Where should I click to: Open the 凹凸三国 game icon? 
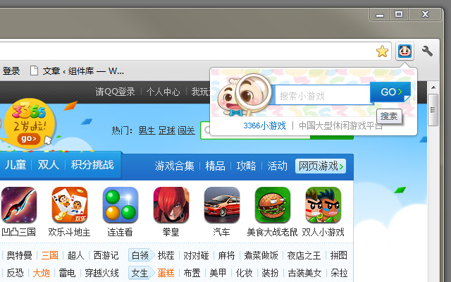point(19,205)
